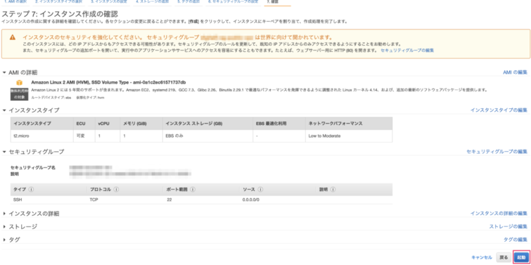
Task: Open セキュリティグループの編集 link beside the section heading
Action: (496, 151)
